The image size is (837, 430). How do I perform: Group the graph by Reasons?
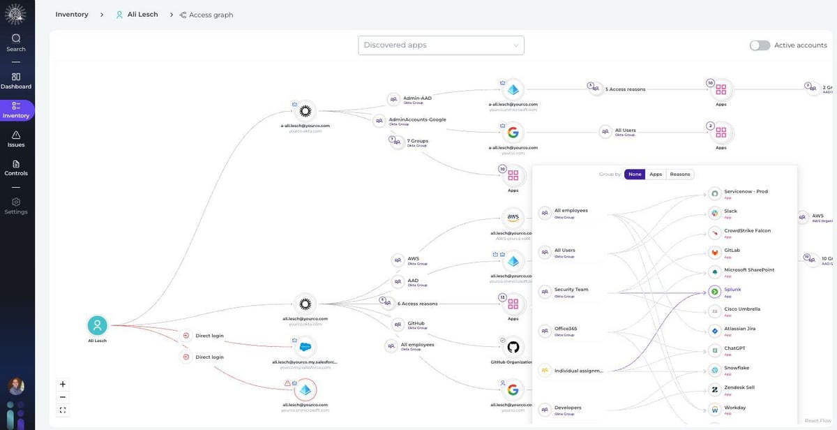[680, 175]
